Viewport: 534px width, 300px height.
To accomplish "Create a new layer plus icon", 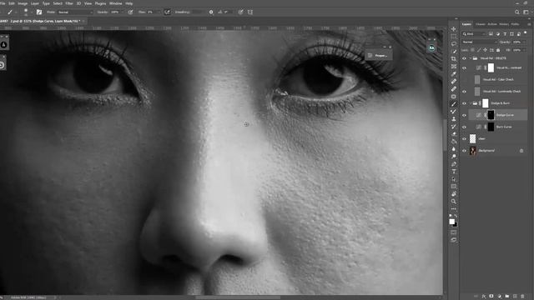I will point(515,297).
